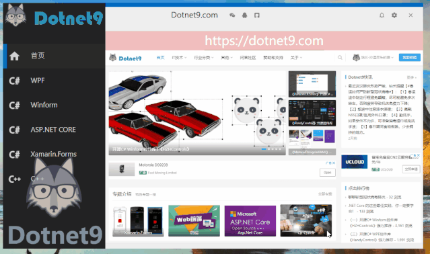Click Open button on Motorola ad
This screenshot has width=430, height=254.
pyautogui.click(x=328, y=173)
